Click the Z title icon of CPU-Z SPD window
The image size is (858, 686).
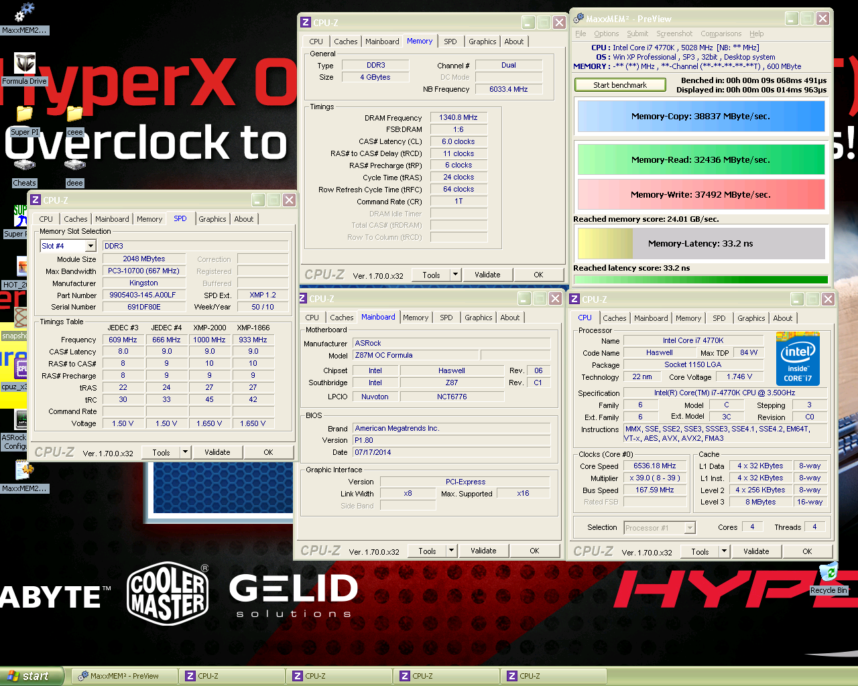[36, 200]
